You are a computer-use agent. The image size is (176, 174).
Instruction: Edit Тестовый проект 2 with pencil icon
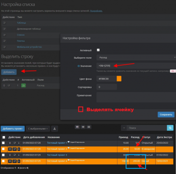click(15, 149)
